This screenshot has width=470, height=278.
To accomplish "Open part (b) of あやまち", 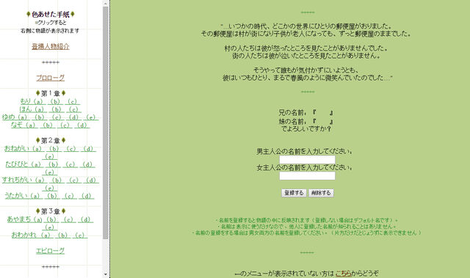I will tap(51, 219).
